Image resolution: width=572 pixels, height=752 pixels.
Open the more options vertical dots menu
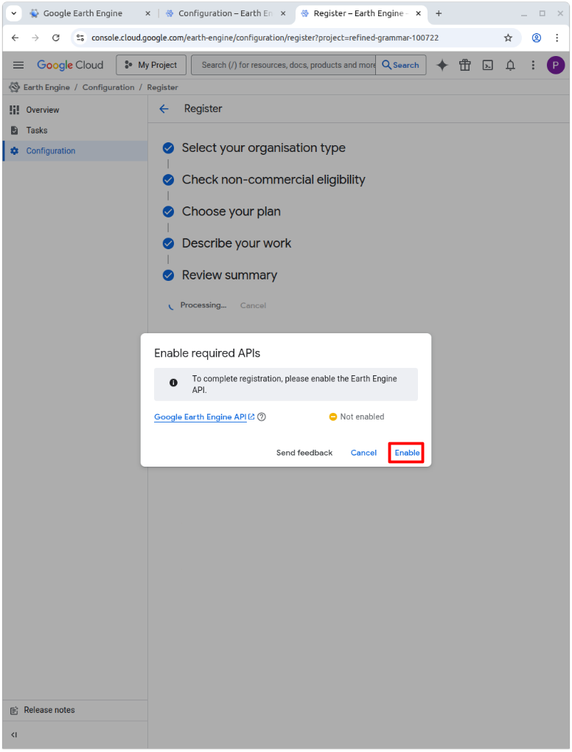533,65
